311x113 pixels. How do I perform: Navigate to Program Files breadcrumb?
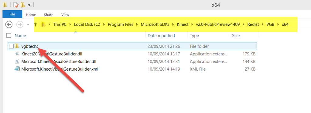point(121,25)
